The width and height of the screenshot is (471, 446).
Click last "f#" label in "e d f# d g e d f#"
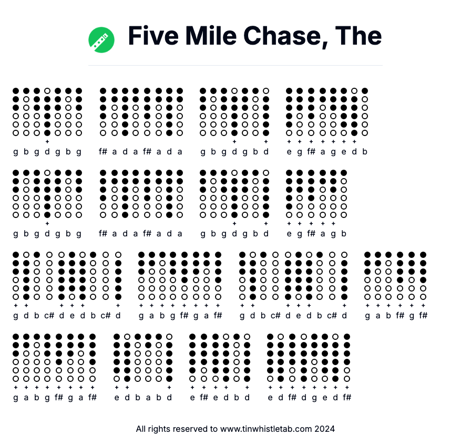click(346, 397)
